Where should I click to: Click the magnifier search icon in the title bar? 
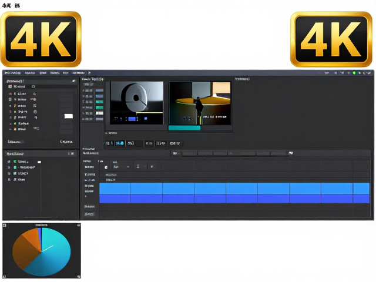335,73
